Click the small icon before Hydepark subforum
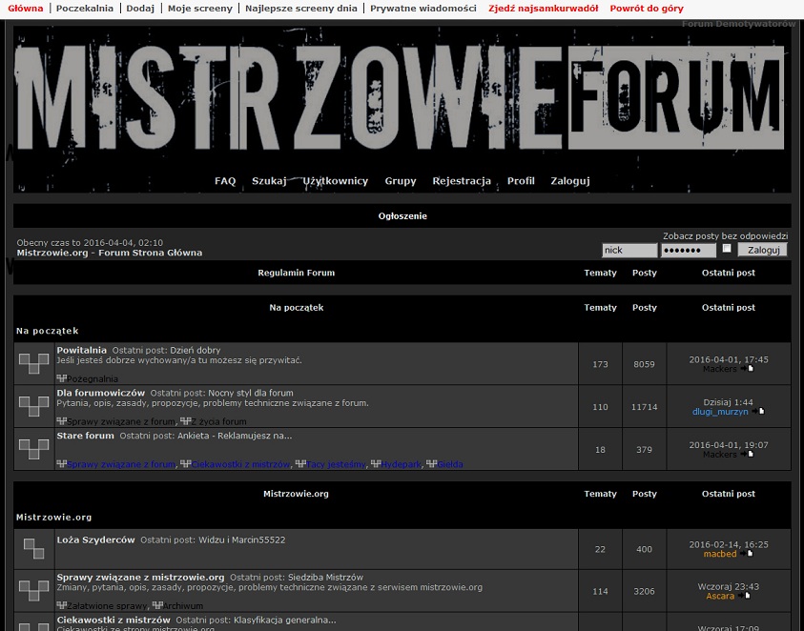The width and height of the screenshot is (804, 631). (x=376, y=464)
